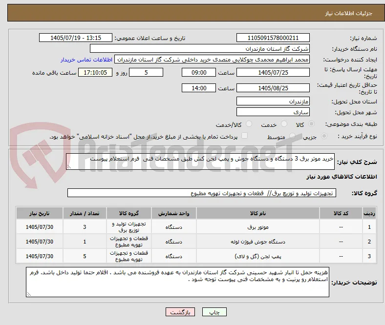This screenshot has width=385, height=325.
Task: Click quantity 3 in موتور برق row
Action: [x=85, y=227]
